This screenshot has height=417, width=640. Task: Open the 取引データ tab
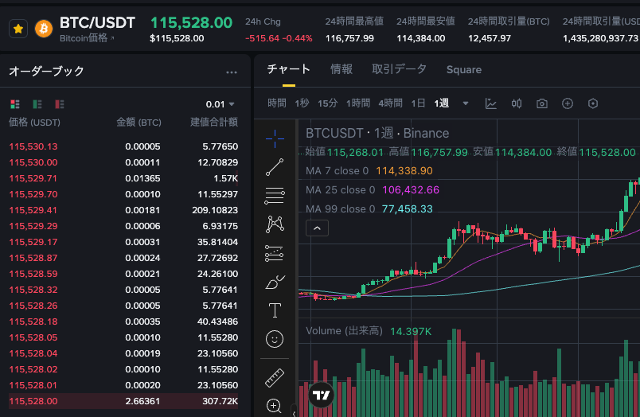[399, 70]
